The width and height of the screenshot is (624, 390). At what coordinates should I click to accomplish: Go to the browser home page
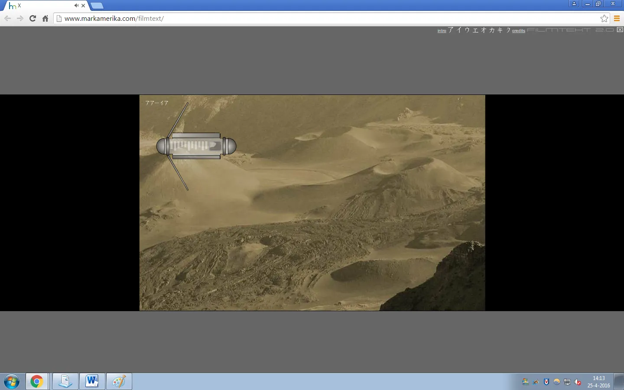[x=45, y=18]
